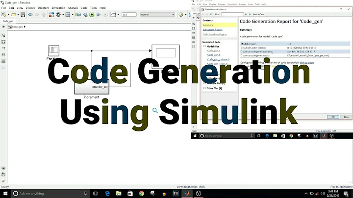
Task: Expand the left palette double chevron
Action: point(3,181)
